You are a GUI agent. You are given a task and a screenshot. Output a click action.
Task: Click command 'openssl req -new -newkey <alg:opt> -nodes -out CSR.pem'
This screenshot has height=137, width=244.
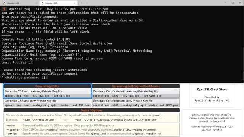point(47,105)
